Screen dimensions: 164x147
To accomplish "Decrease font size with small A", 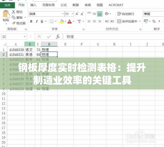I will [x=82, y=14].
